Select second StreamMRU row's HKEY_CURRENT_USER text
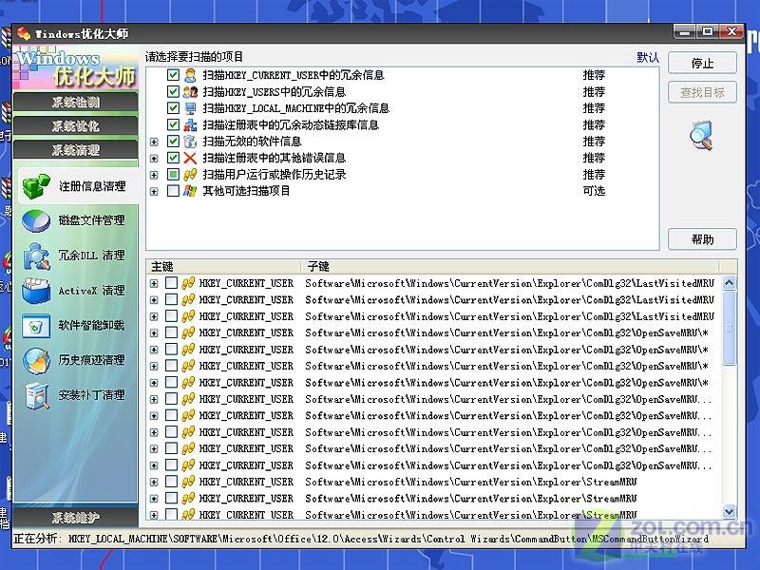 246,498
